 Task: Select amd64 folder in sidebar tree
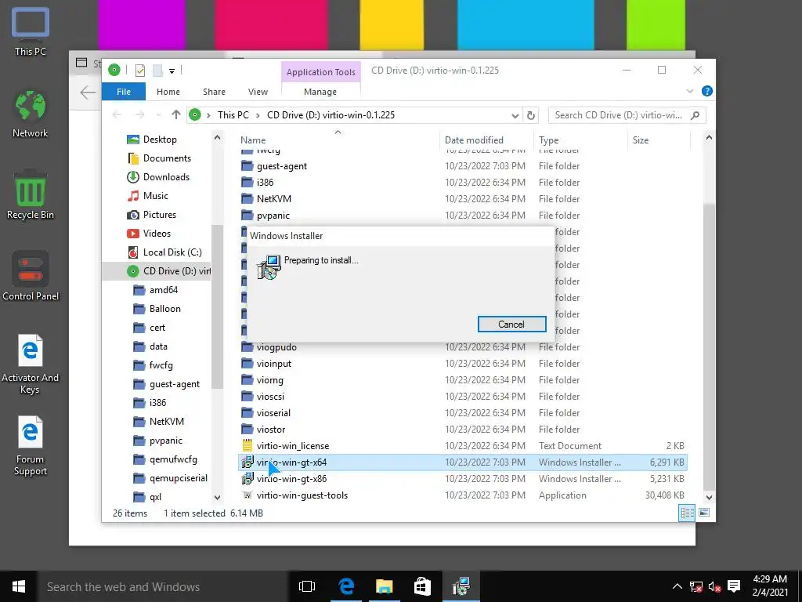point(164,290)
